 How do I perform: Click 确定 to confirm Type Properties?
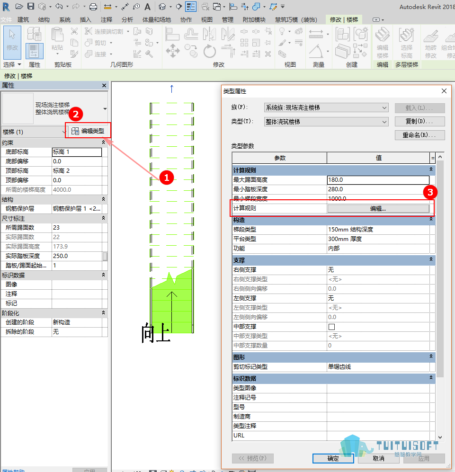[x=333, y=458]
